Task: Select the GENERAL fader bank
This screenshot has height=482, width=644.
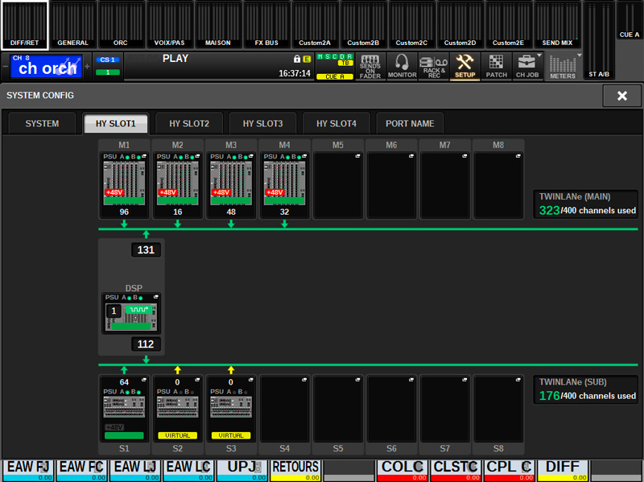Action: click(x=72, y=25)
